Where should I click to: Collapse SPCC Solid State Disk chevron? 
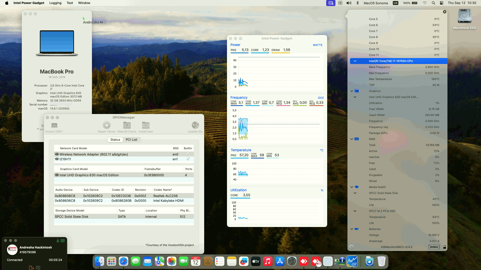355,193
